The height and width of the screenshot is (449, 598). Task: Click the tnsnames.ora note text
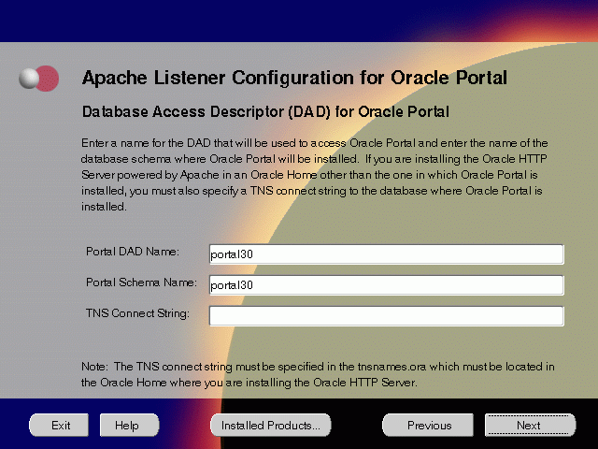click(x=318, y=374)
